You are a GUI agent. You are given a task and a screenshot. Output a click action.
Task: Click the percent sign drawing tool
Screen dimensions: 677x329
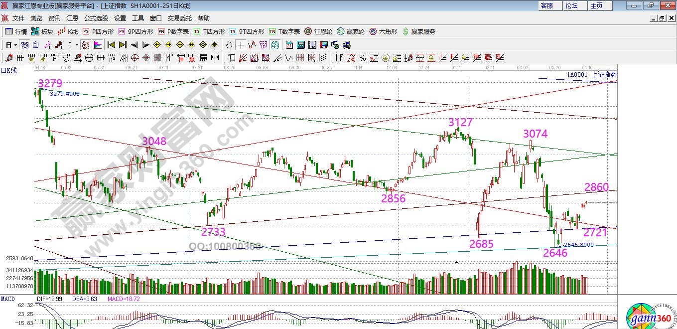[362, 58]
